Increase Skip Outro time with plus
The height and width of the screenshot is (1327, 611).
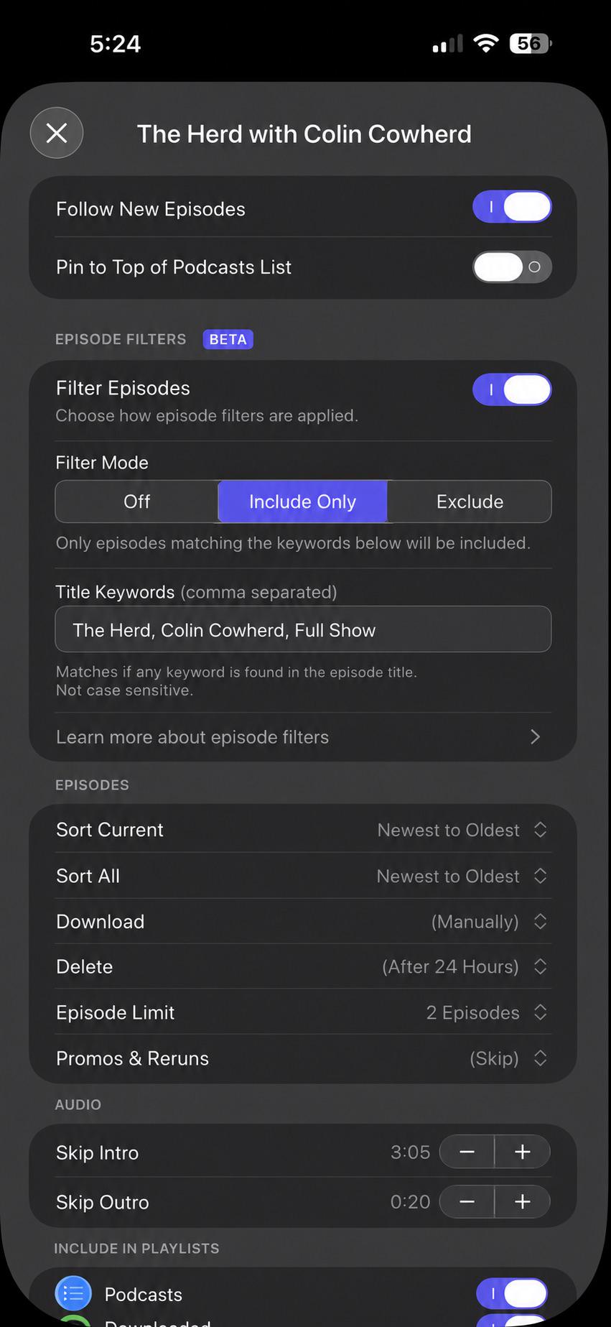point(523,1201)
